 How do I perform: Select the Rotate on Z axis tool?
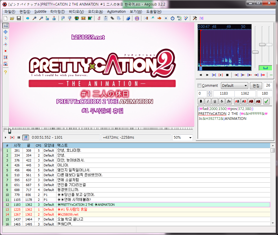click(6, 38)
